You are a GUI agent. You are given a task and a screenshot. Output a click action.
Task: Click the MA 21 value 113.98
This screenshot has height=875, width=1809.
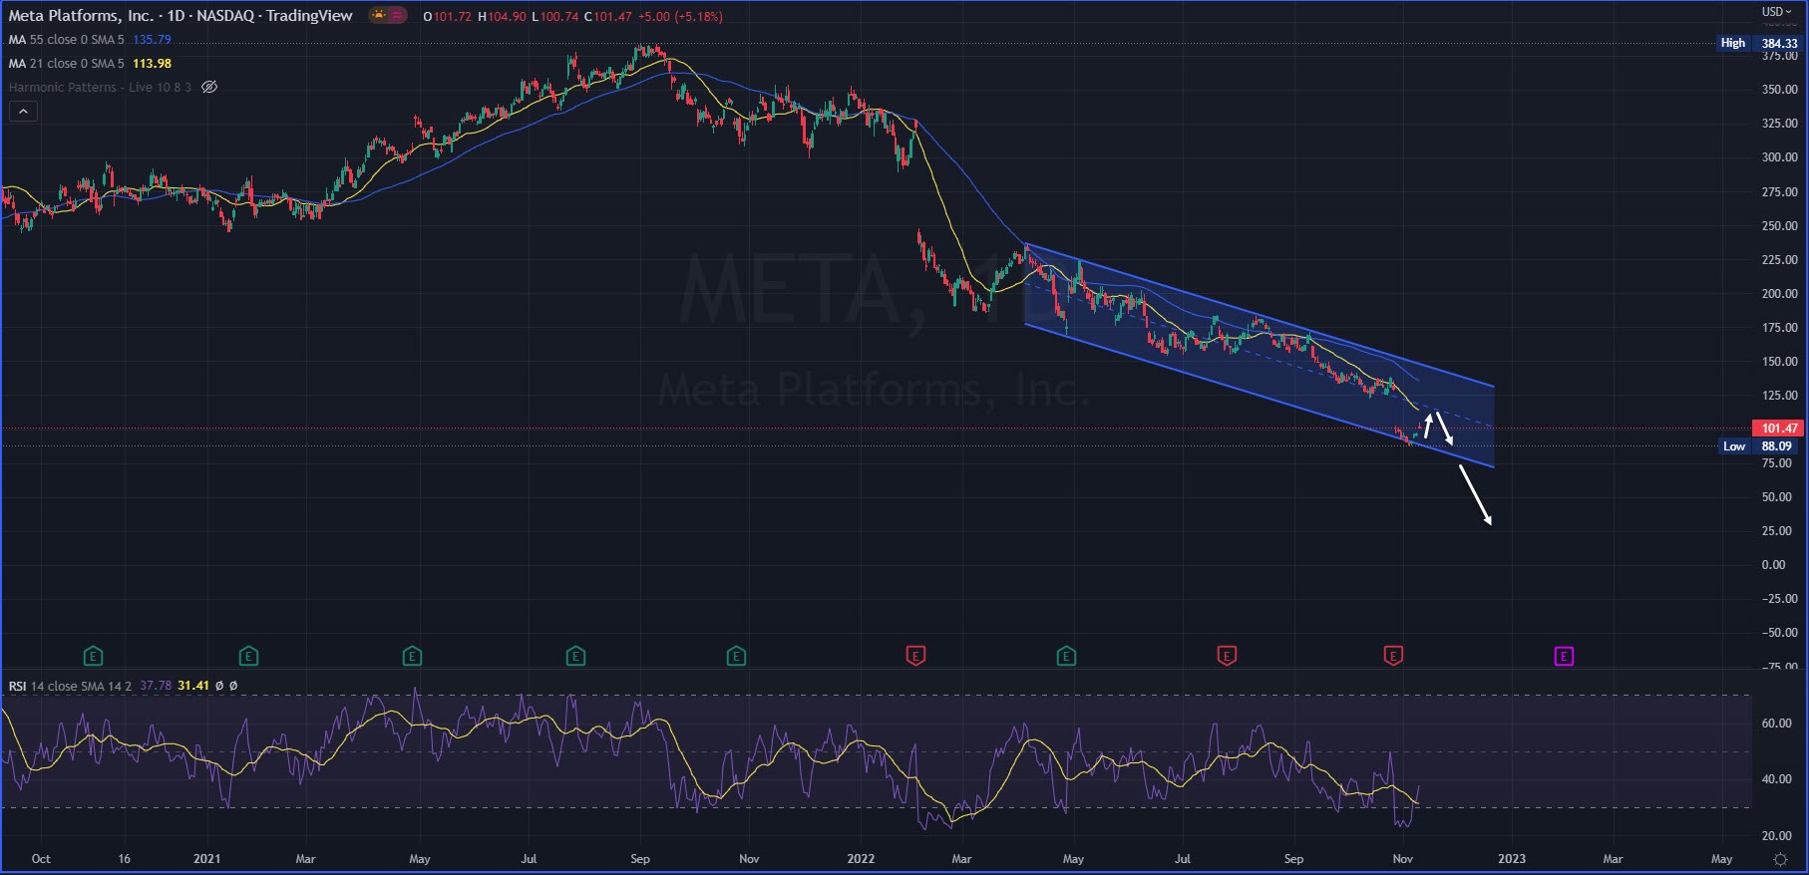pyautogui.click(x=152, y=64)
